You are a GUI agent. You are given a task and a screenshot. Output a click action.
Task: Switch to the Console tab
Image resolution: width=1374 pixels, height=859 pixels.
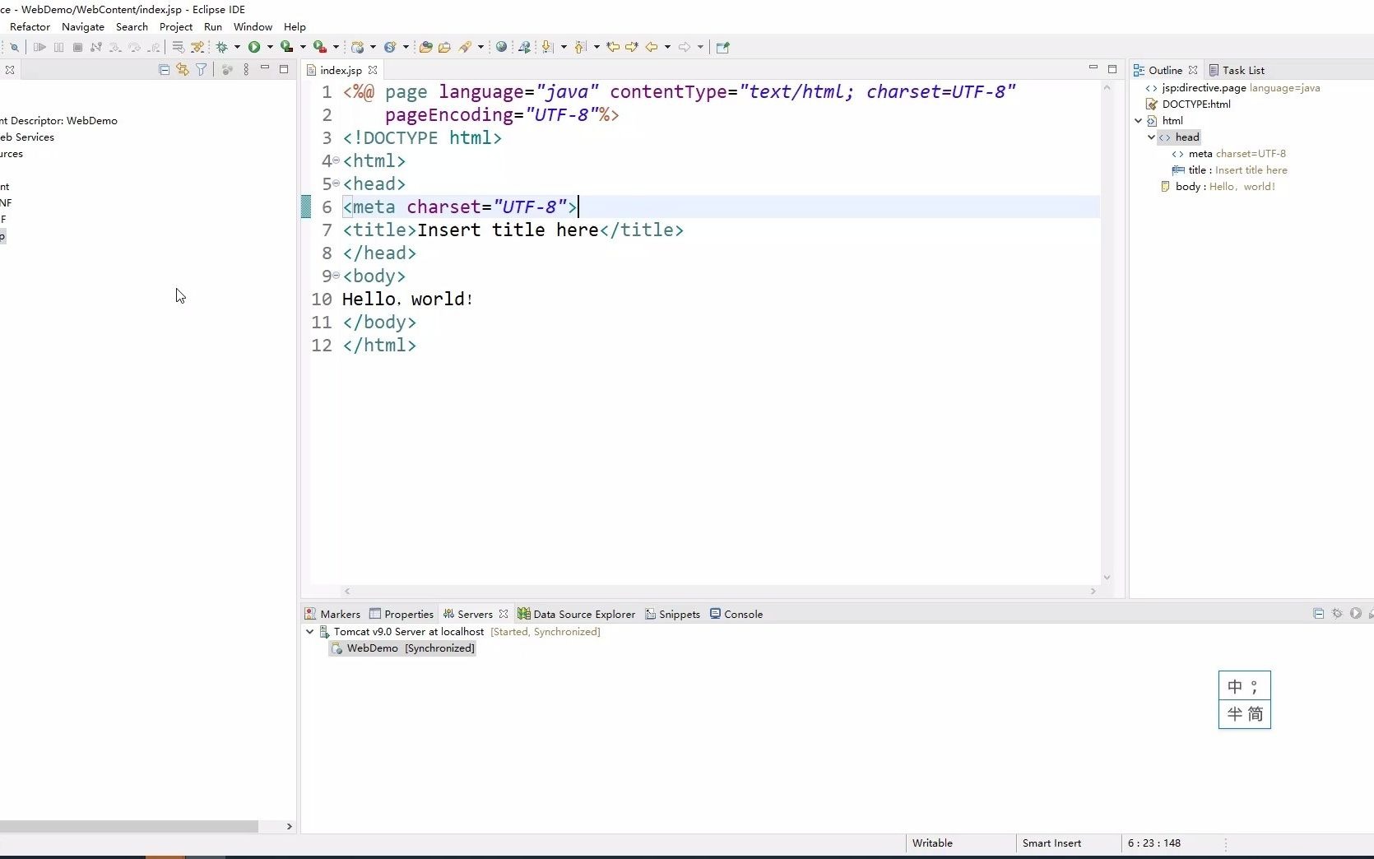point(736,614)
